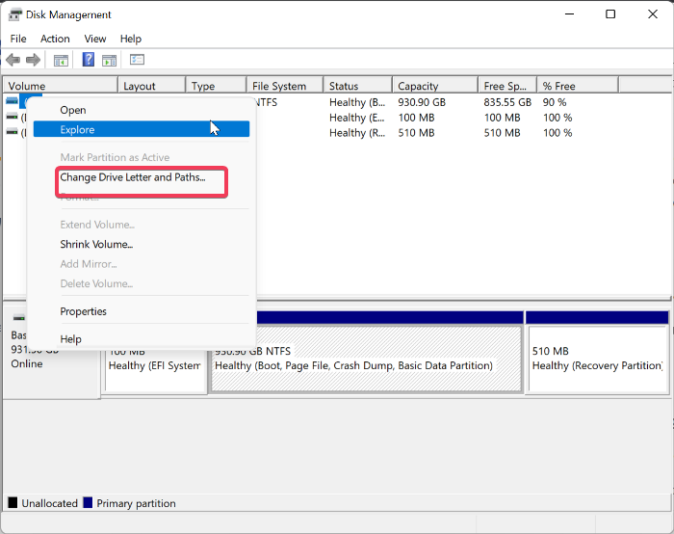Toggle the Show/Hide Console Tree toolbar icon
The height and width of the screenshot is (534, 674).
click(x=61, y=60)
